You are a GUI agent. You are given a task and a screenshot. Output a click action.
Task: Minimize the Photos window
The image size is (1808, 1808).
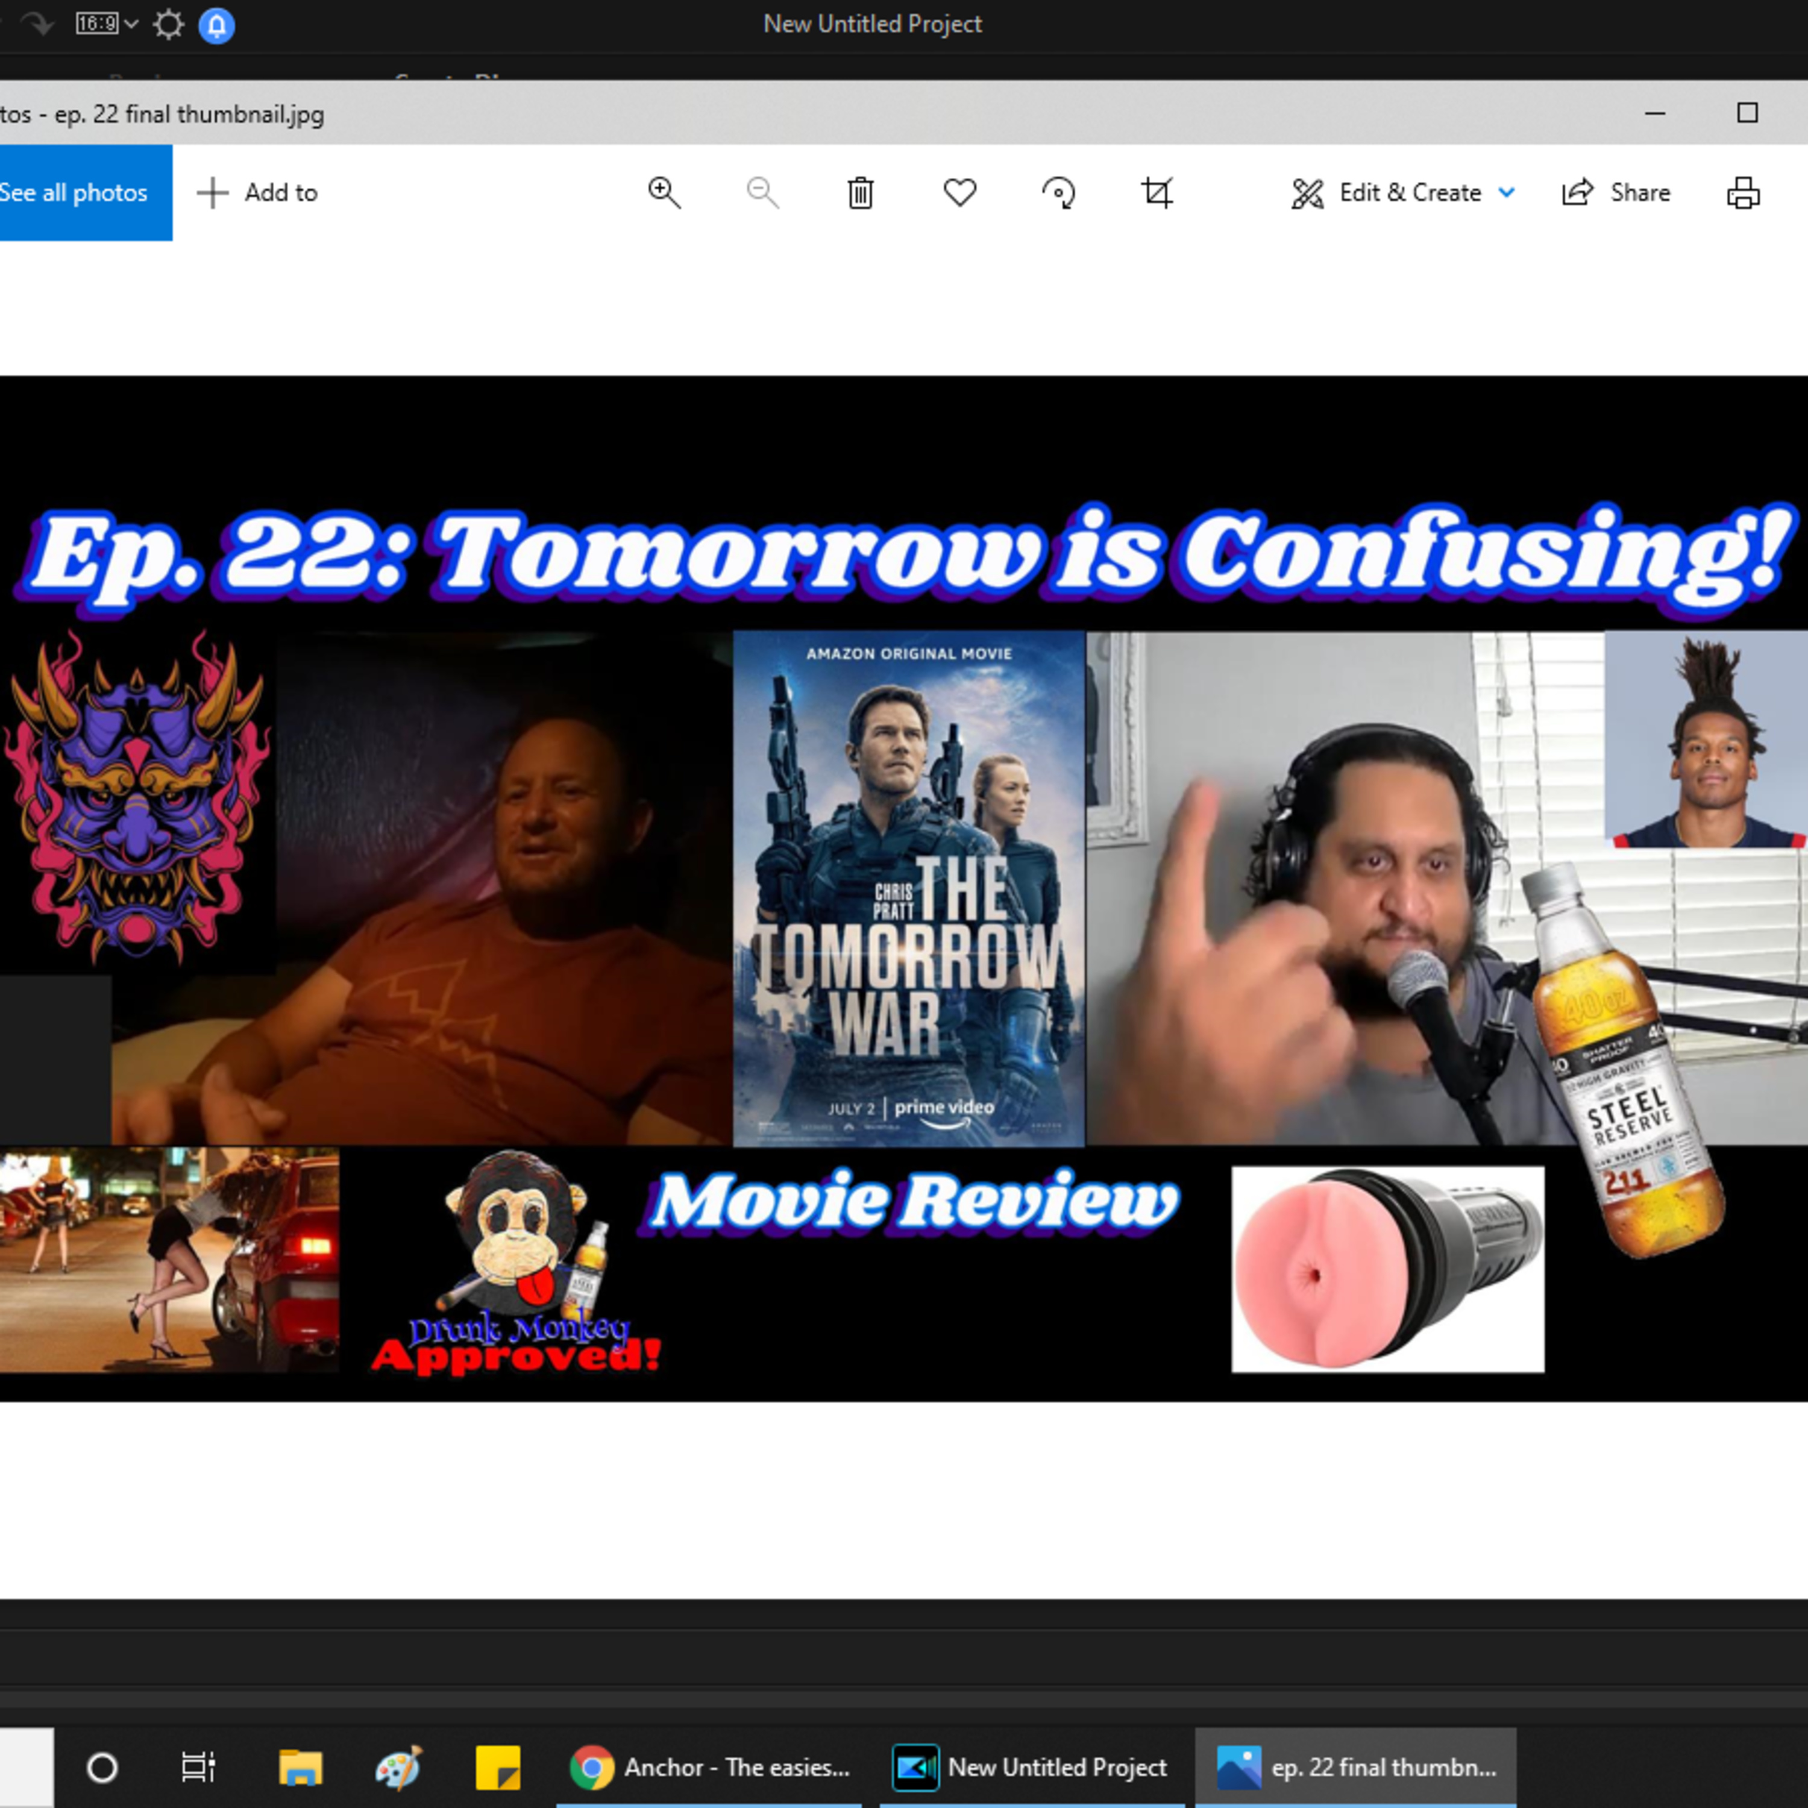tap(1656, 113)
